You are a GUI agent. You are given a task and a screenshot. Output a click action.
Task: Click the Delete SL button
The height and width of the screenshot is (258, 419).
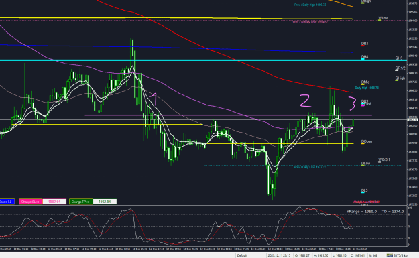(x=7, y=202)
